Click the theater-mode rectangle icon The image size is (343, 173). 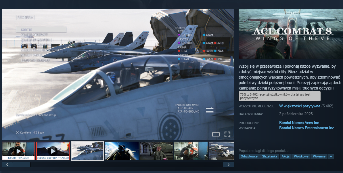point(216,134)
